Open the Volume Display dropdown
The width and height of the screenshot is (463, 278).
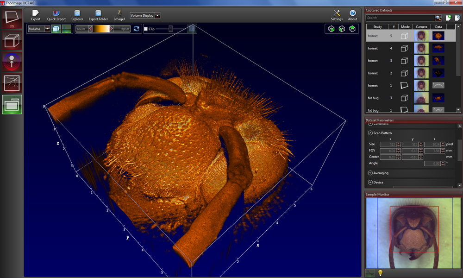coord(145,15)
